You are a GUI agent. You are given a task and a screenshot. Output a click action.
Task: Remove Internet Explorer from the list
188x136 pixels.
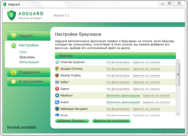click(146, 62)
